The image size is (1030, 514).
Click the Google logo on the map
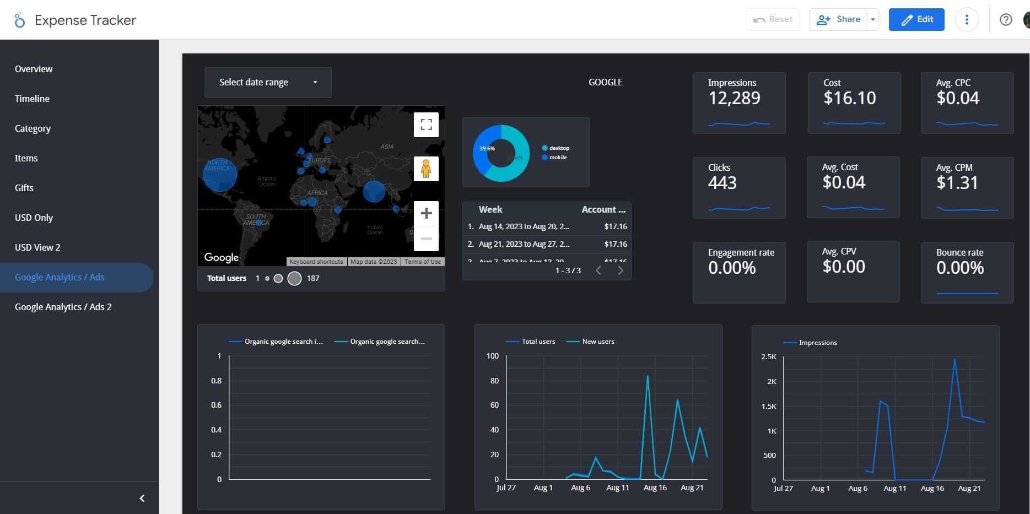tap(222, 257)
